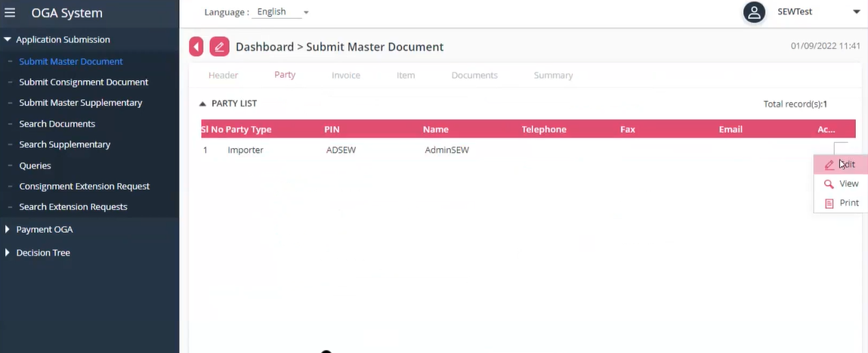Click the hamburger menu icon
The width and height of the screenshot is (868, 353).
point(10,13)
